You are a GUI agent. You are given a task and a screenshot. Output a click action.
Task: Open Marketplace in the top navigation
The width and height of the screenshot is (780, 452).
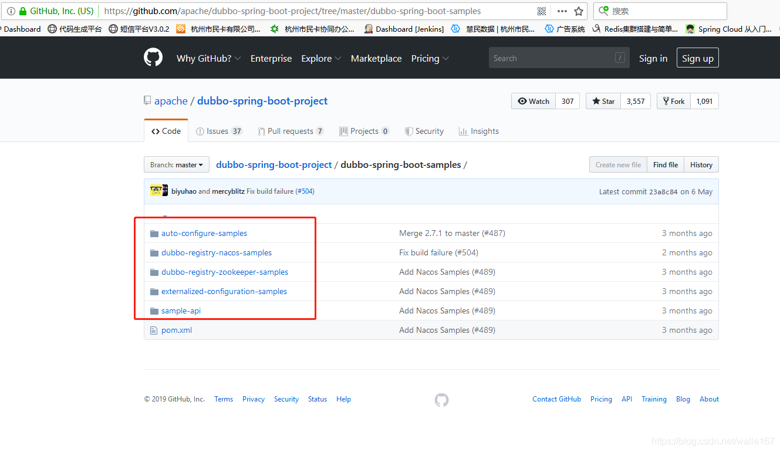coord(376,58)
